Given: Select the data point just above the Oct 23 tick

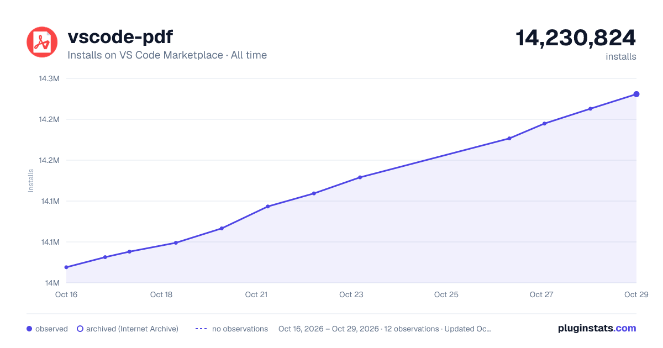Looking at the screenshot, I should pos(360,177).
